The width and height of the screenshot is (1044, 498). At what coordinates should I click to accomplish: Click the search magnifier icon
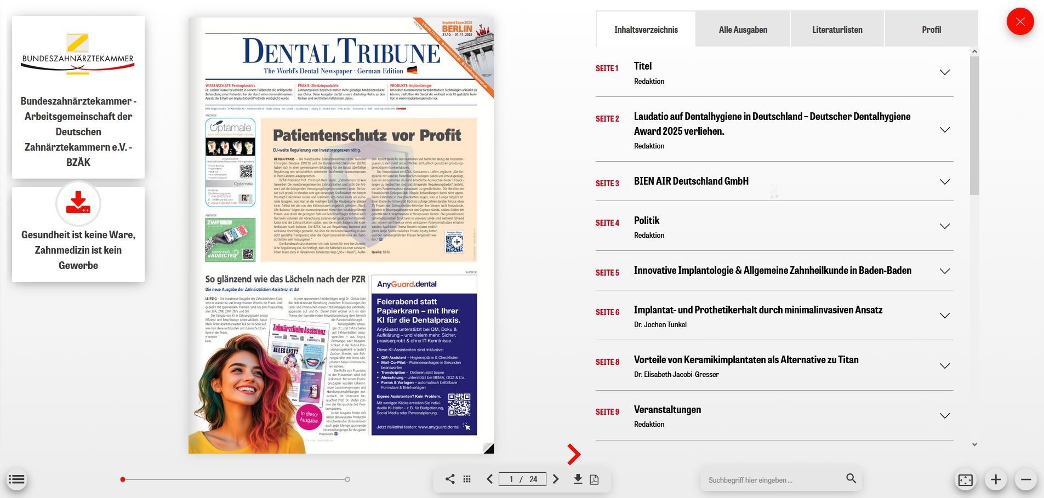coord(851,479)
